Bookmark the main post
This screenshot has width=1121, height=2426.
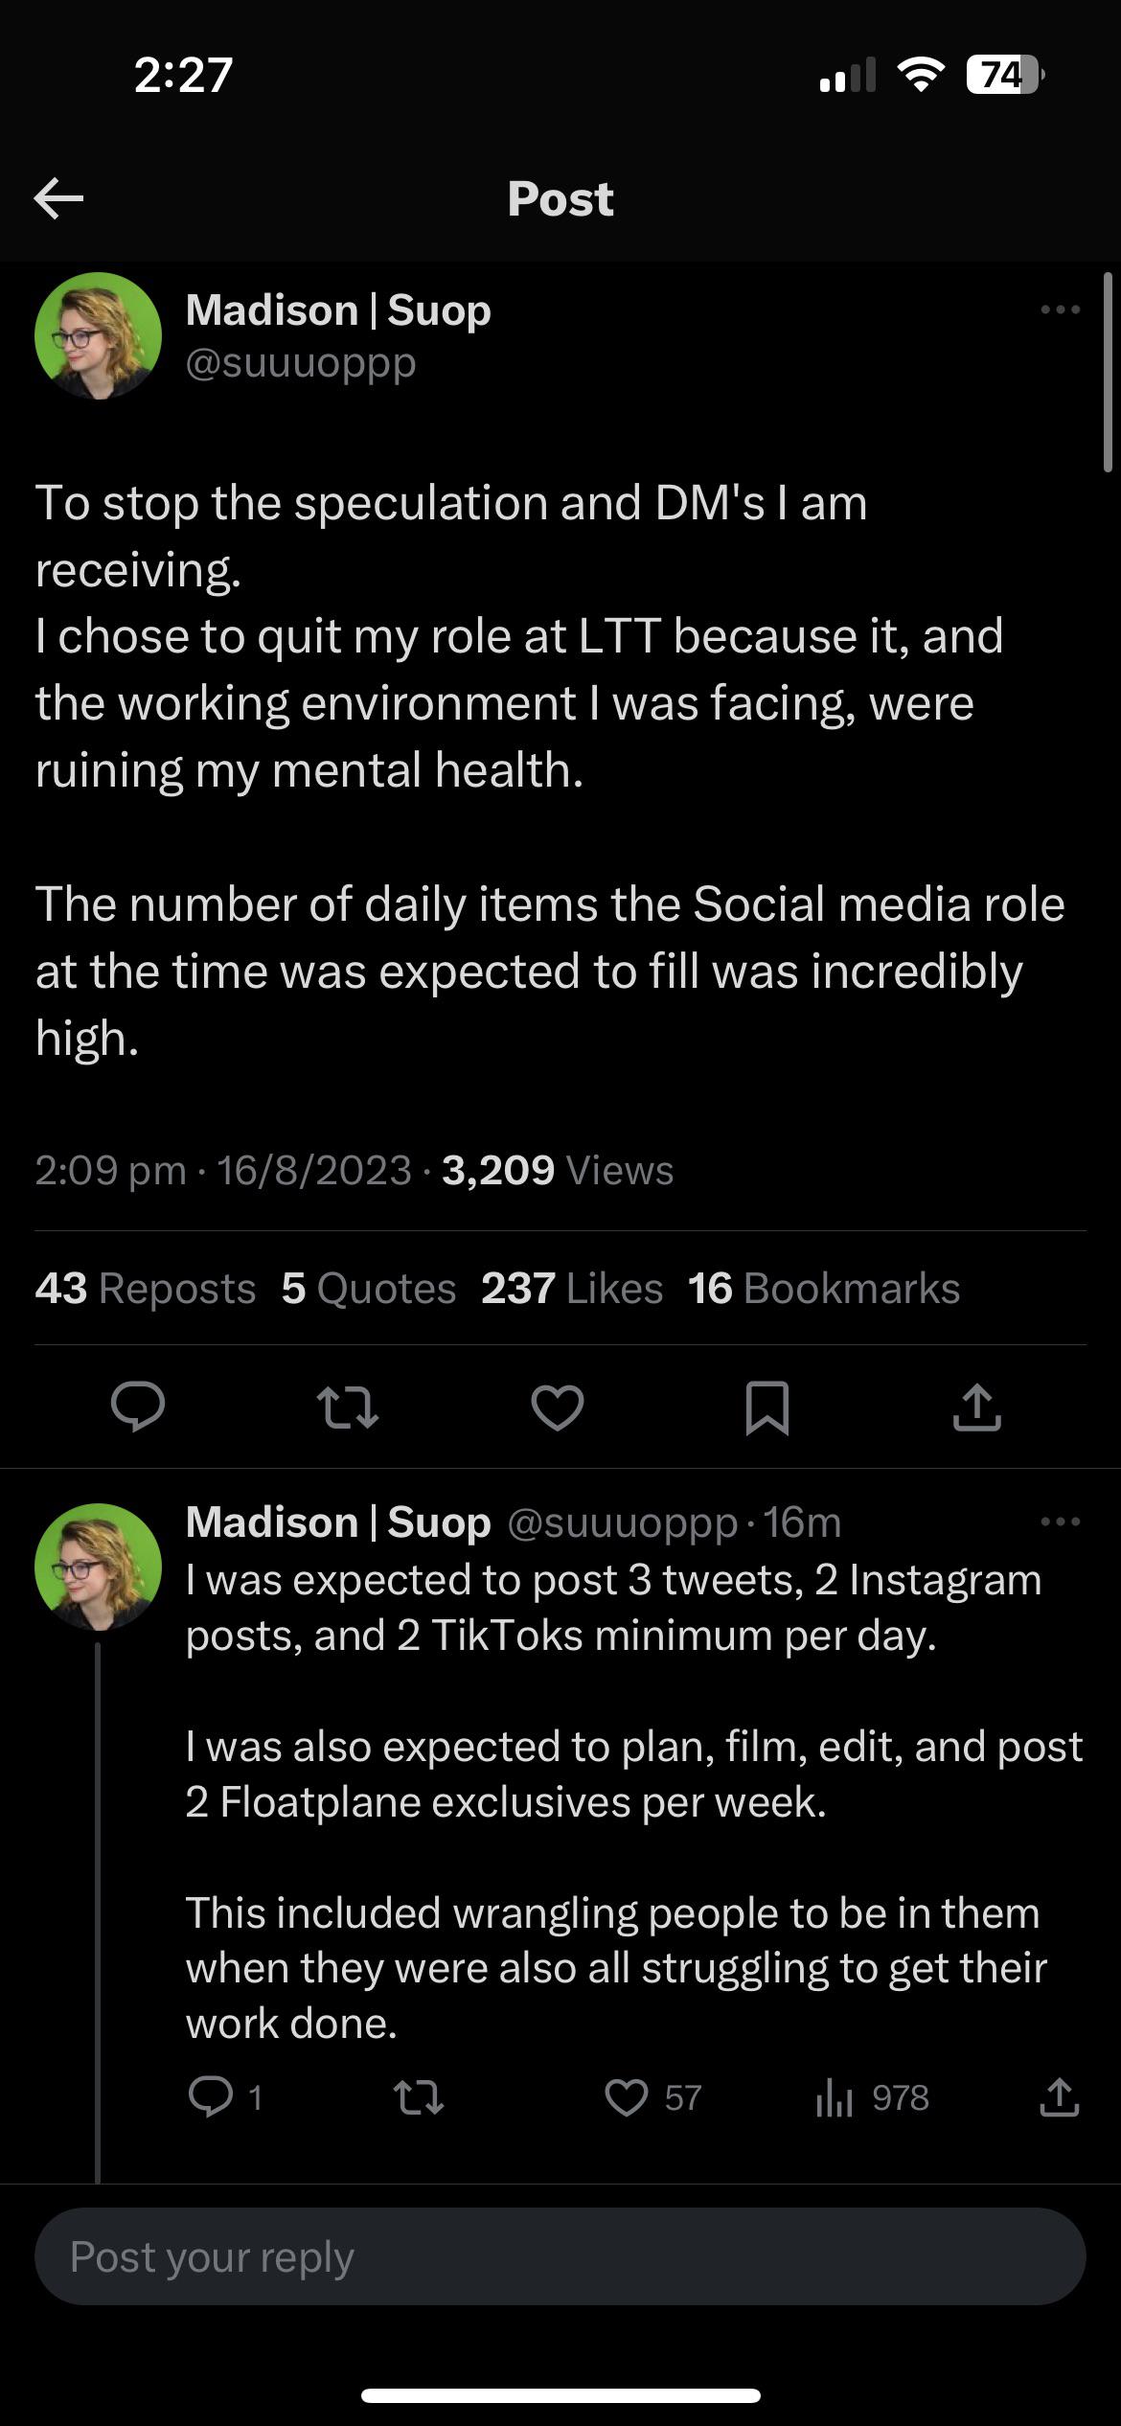point(766,1408)
